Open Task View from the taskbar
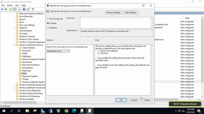 (x=19, y=111)
